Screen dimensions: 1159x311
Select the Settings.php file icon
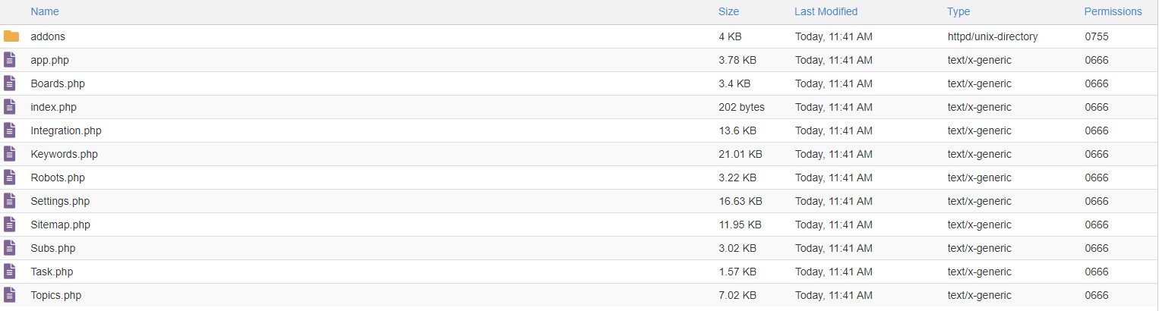pos(10,201)
